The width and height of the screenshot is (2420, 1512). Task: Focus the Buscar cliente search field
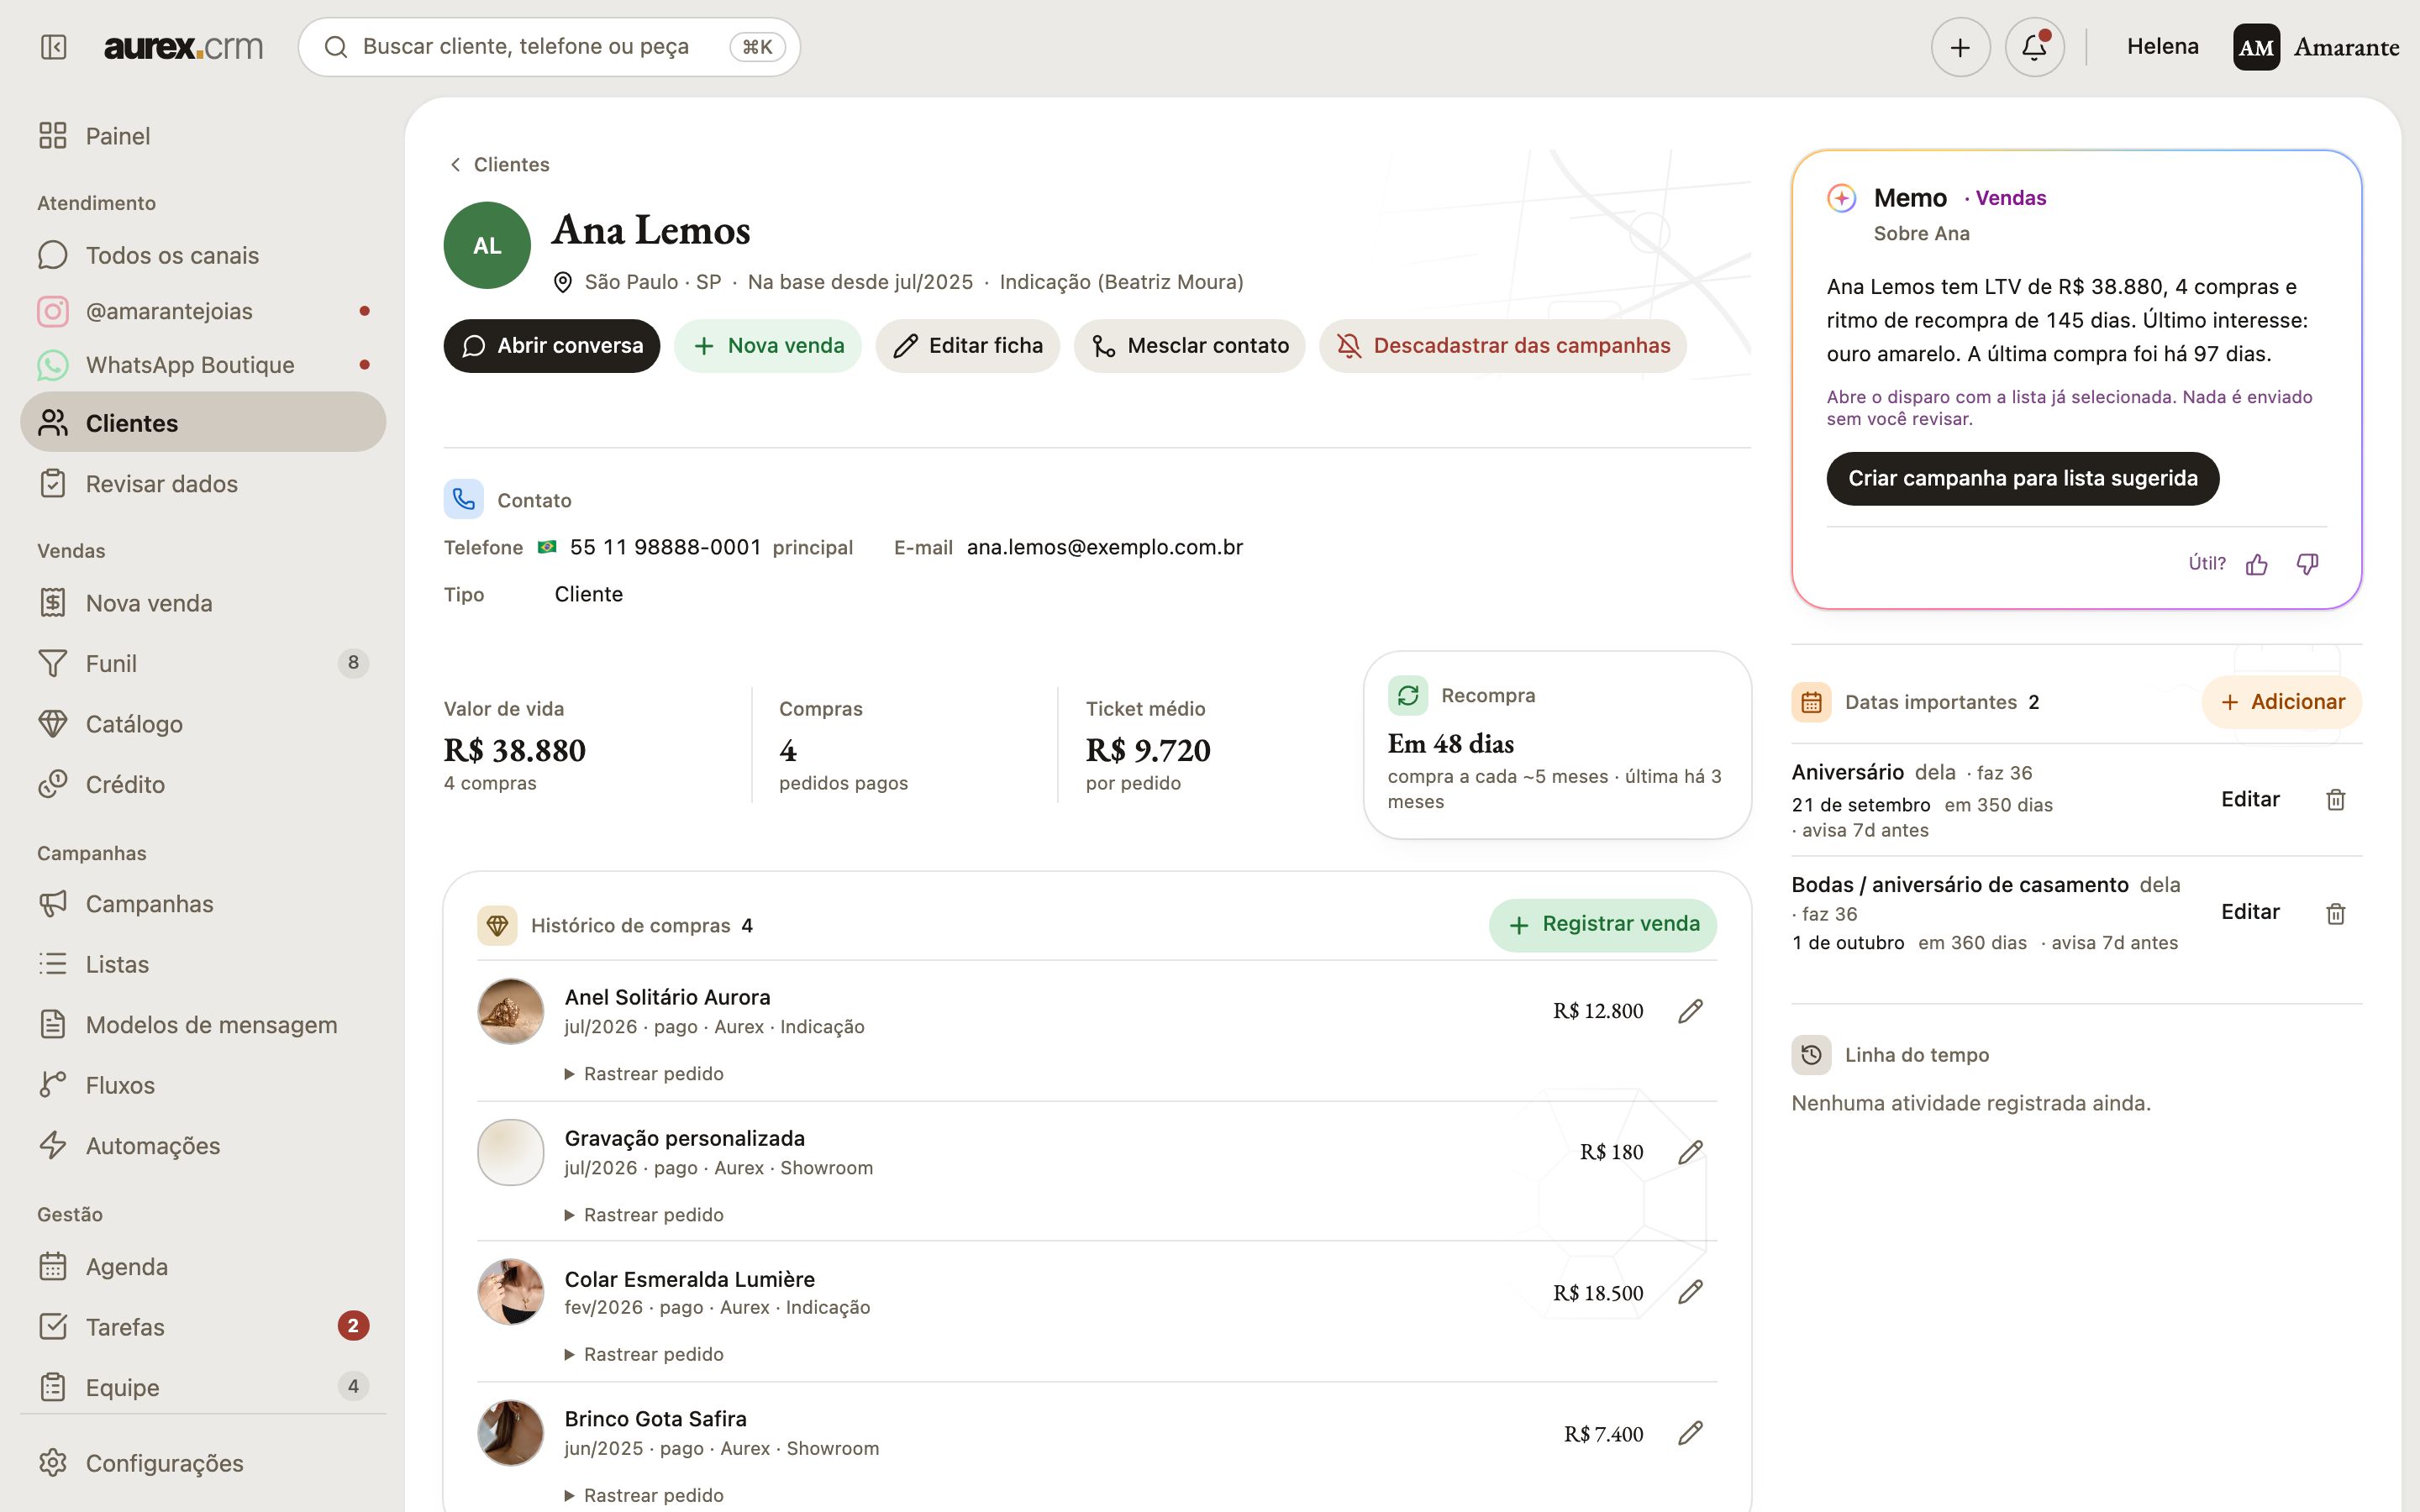click(549, 47)
